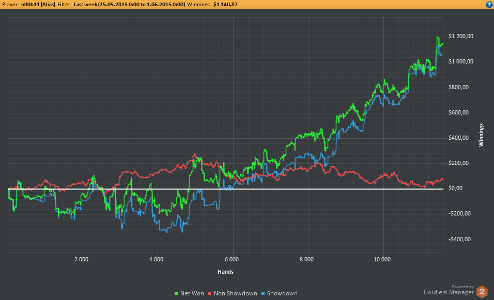Toggle the Non Showdown legend label
The height and width of the screenshot is (300, 494).
(235, 293)
